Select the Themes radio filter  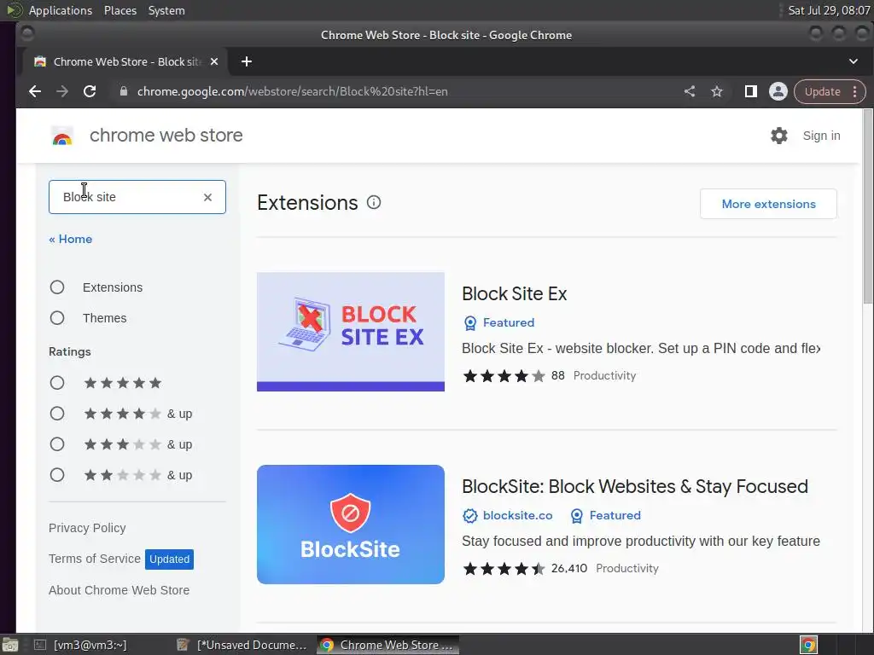57,318
